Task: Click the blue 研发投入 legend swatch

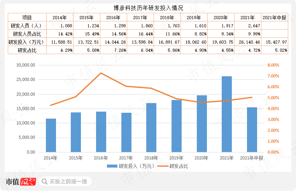Action: click(x=112, y=166)
